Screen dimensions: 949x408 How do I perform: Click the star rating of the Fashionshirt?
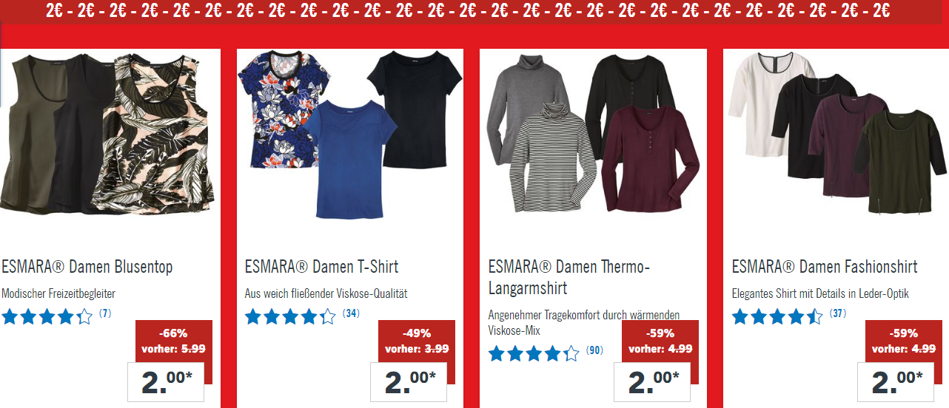click(777, 317)
